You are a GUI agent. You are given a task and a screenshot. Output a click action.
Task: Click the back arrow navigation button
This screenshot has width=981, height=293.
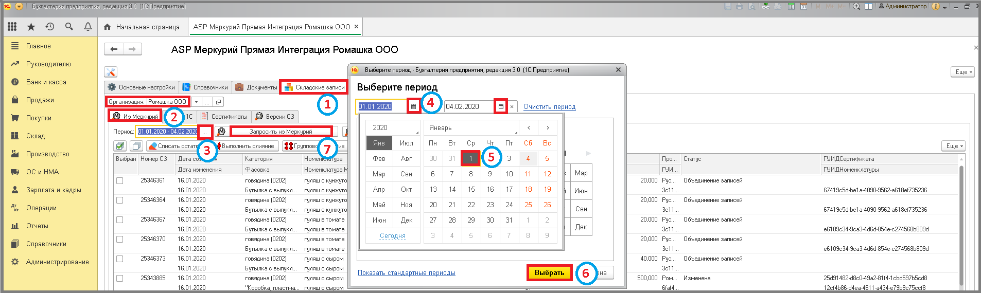[114, 49]
